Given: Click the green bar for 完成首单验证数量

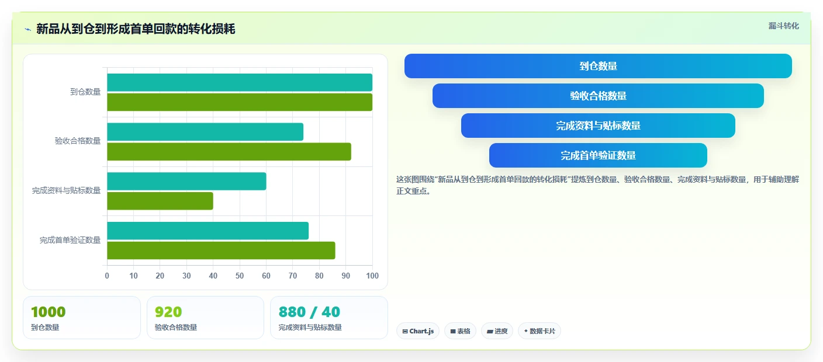Looking at the screenshot, I should (221, 250).
